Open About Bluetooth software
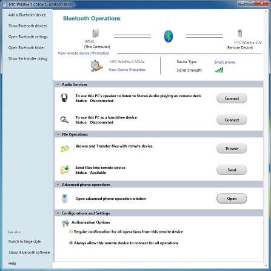The width and height of the screenshot is (271, 271). pos(29,253)
